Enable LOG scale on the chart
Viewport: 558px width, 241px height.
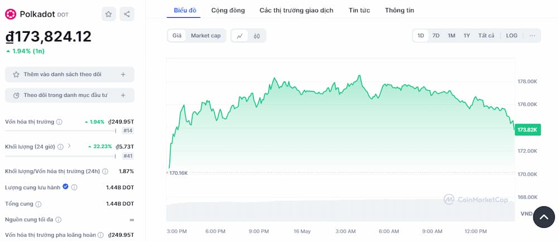512,36
